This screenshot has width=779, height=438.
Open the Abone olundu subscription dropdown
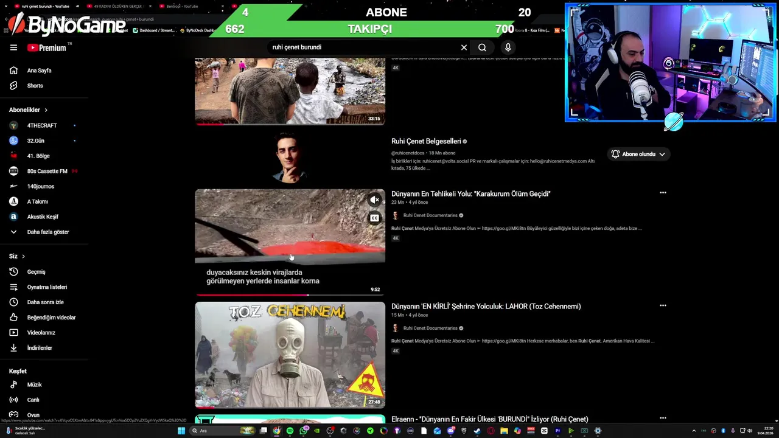coord(638,154)
